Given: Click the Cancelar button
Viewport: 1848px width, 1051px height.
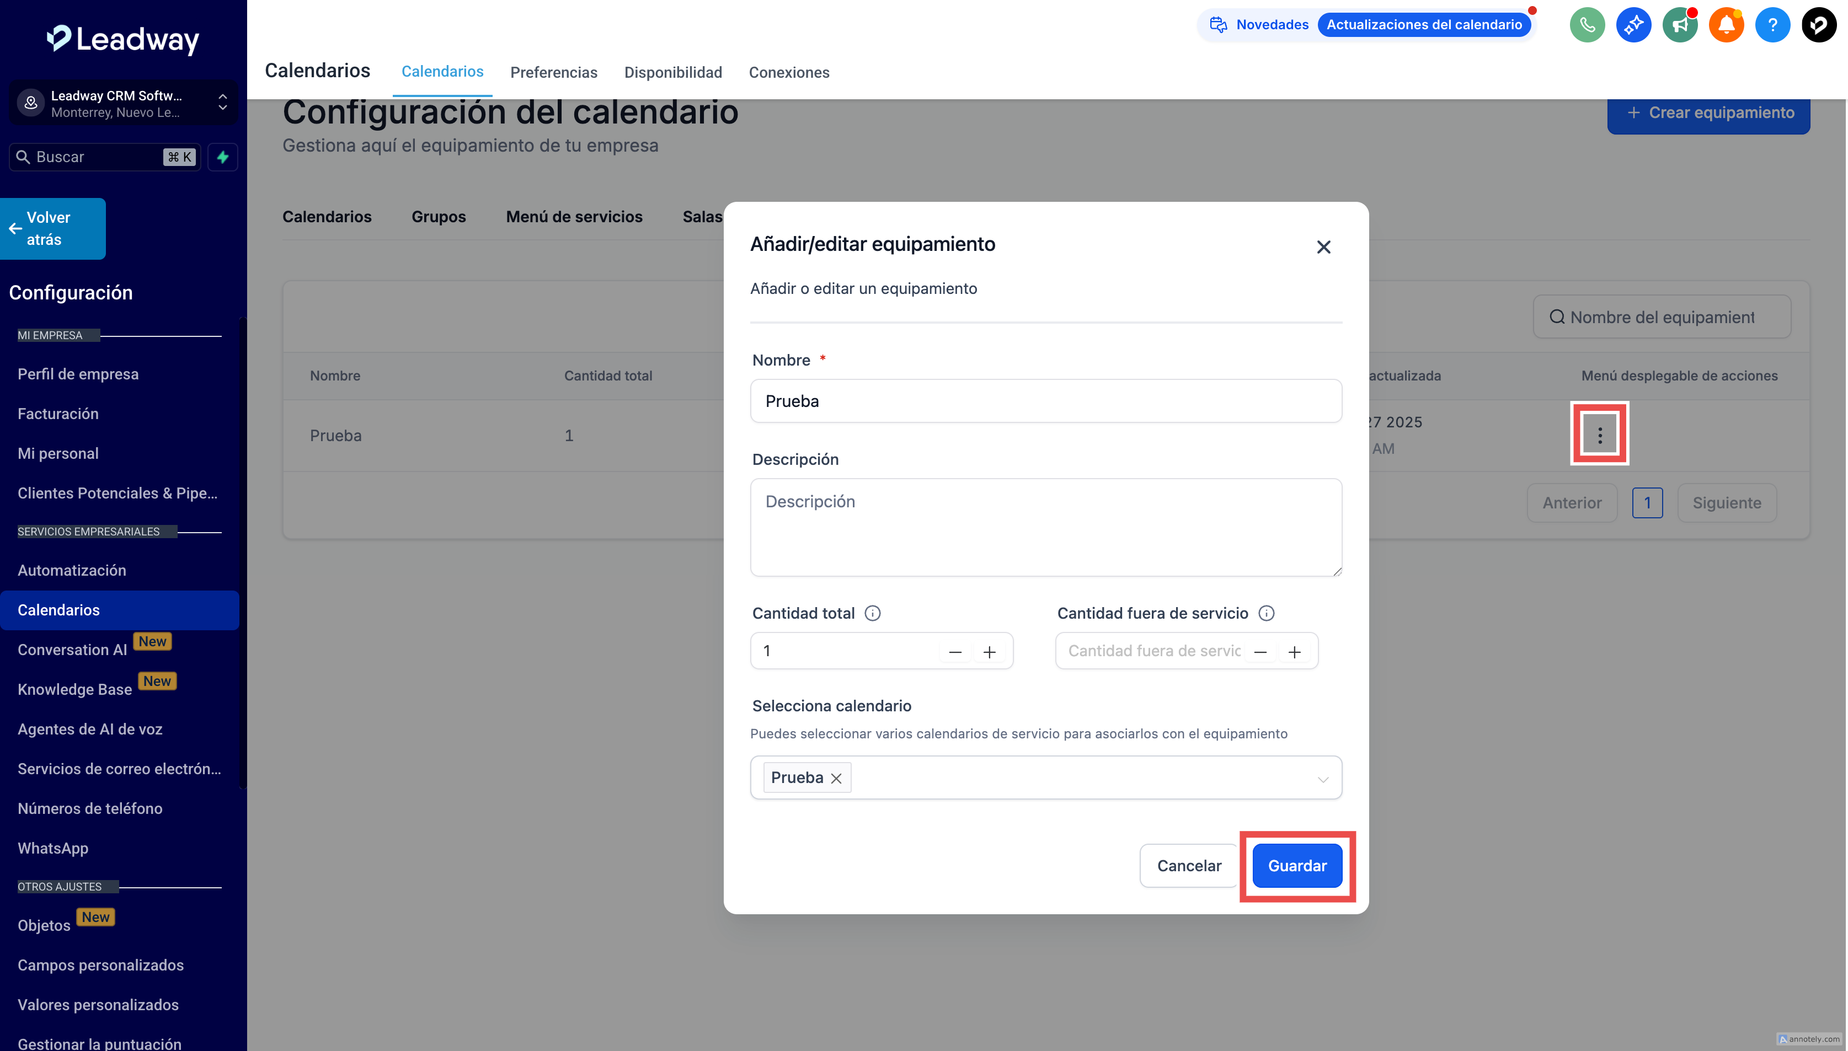Looking at the screenshot, I should click(x=1189, y=866).
